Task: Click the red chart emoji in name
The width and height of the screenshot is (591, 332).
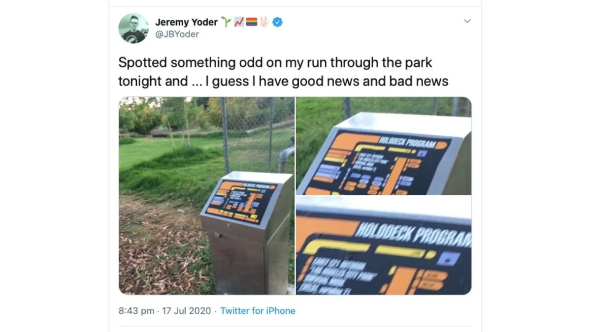Action: point(239,22)
